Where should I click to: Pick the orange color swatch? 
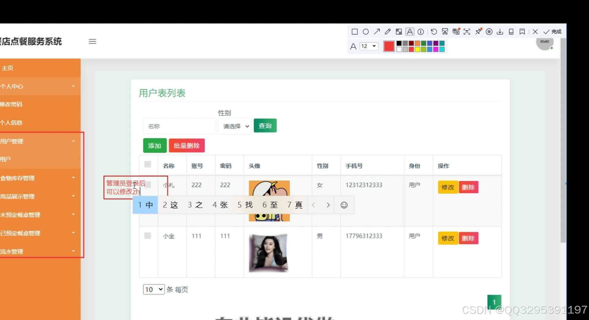417,44
